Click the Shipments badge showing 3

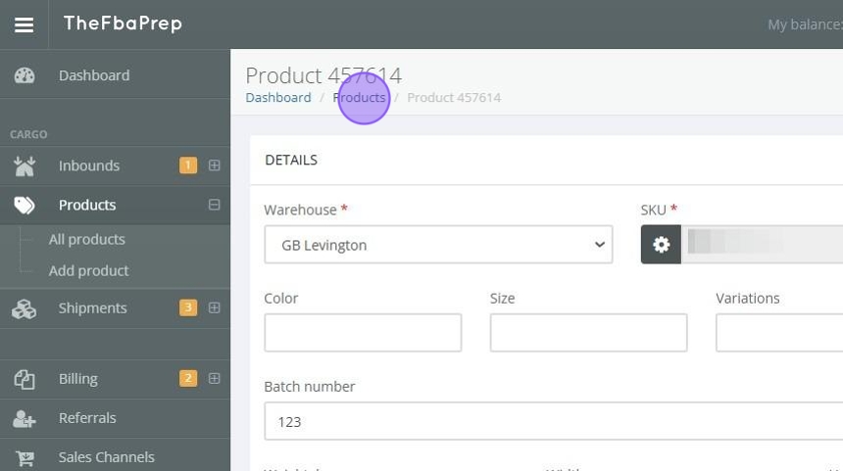(x=188, y=307)
